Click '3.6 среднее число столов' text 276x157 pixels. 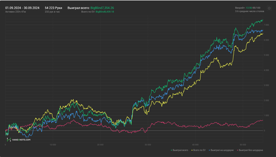(x=250, y=11)
